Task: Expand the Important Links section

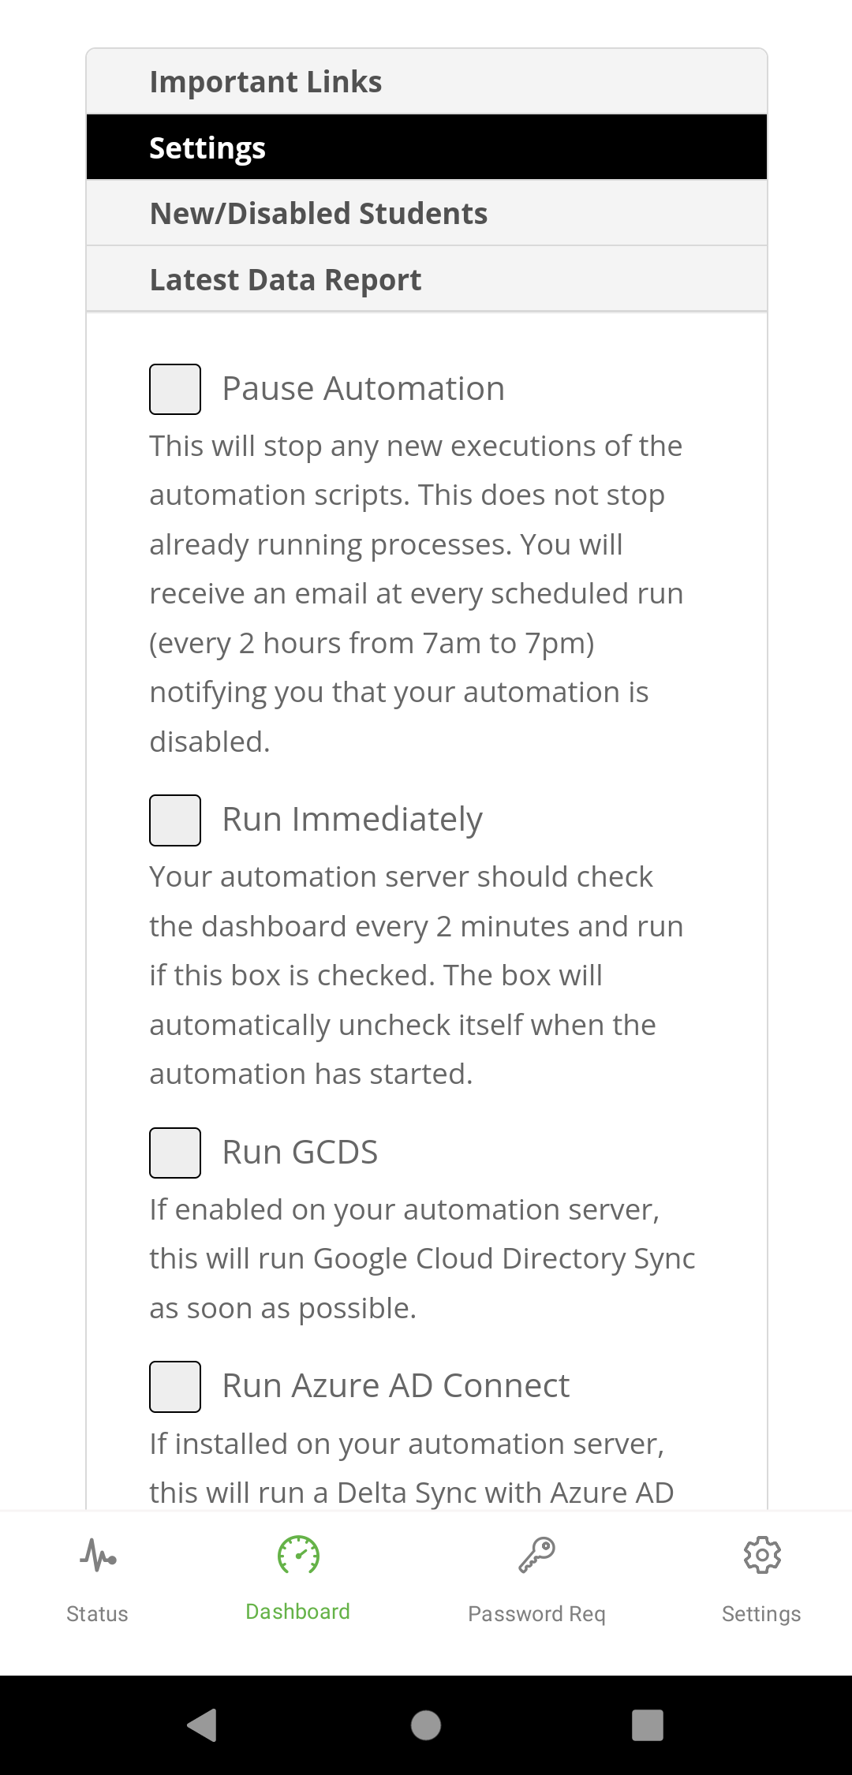Action: click(426, 82)
